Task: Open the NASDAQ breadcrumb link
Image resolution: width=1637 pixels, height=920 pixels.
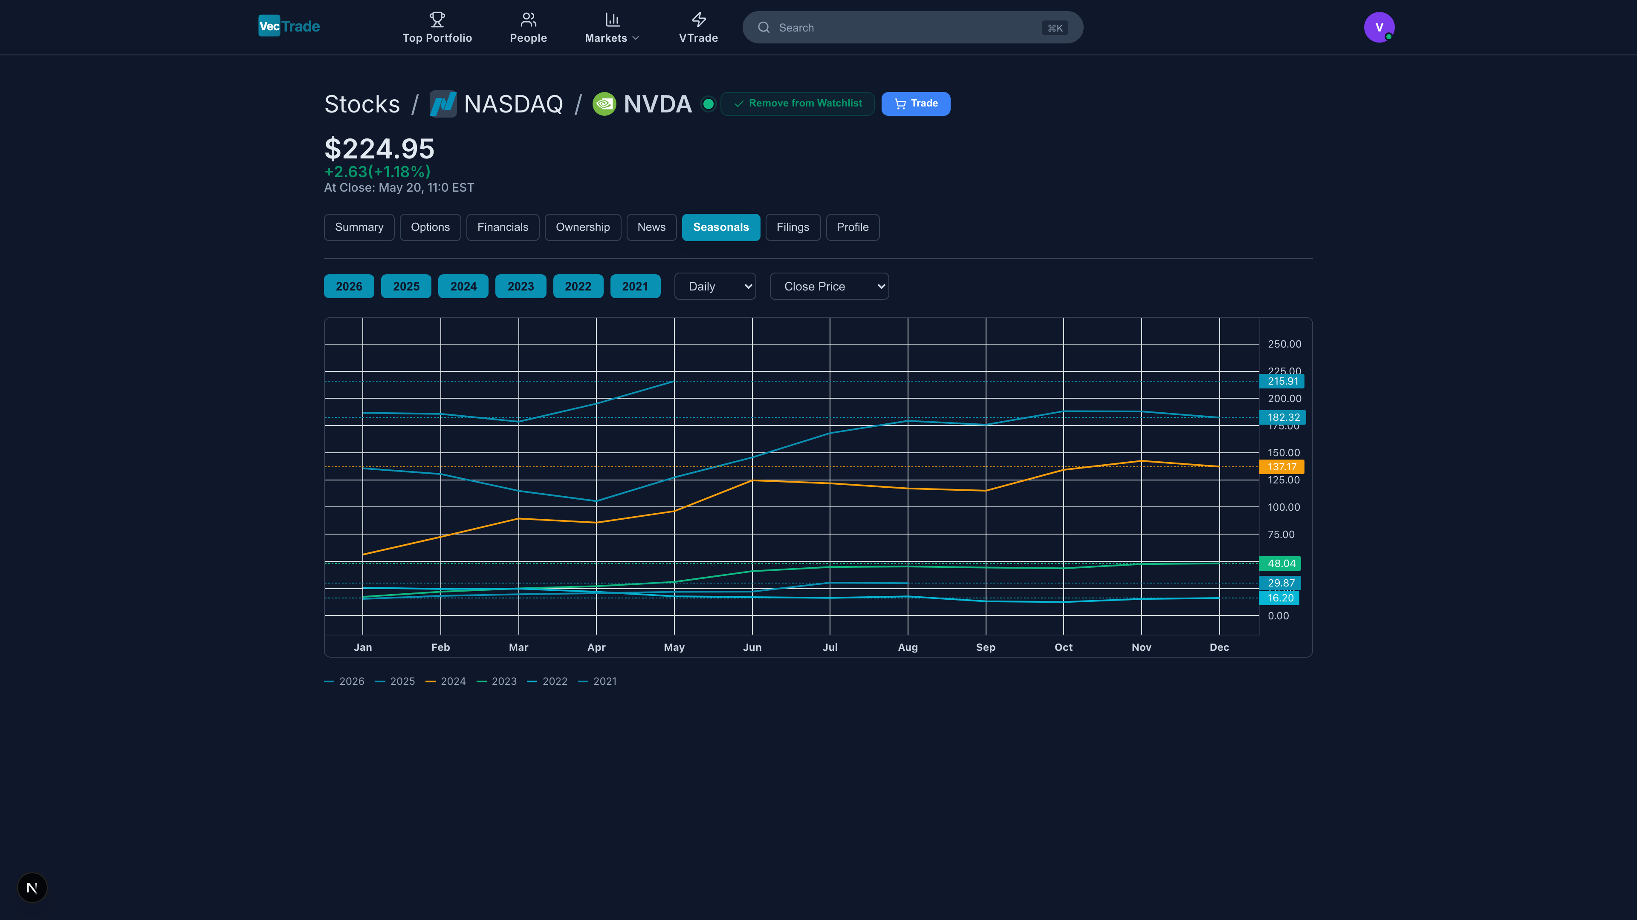Action: tap(513, 104)
